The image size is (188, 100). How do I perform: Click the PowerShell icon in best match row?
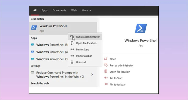click(x=34, y=27)
